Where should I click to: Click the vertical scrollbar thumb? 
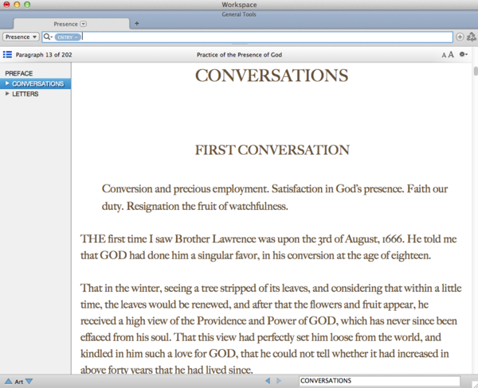pyautogui.click(x=476, y=71)
